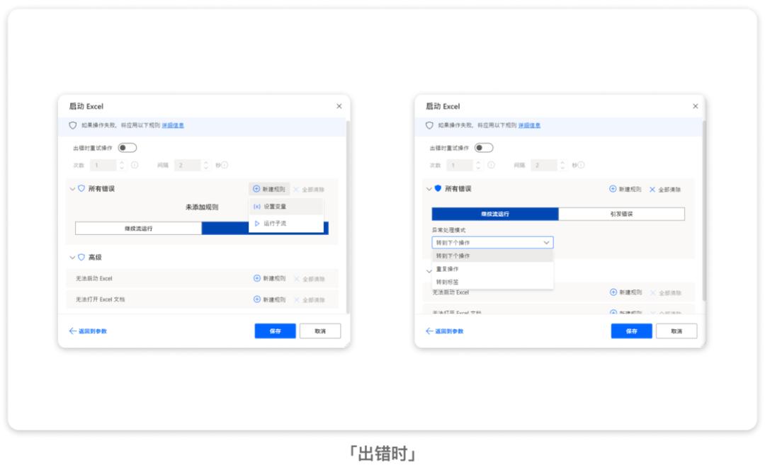Collapse 所有错误 section in right dialog

tap(429, 189)
